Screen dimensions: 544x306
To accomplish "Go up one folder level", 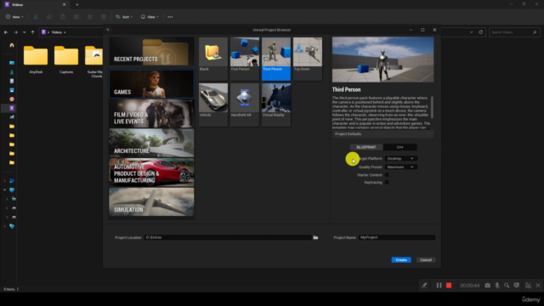I will [32, 32].
